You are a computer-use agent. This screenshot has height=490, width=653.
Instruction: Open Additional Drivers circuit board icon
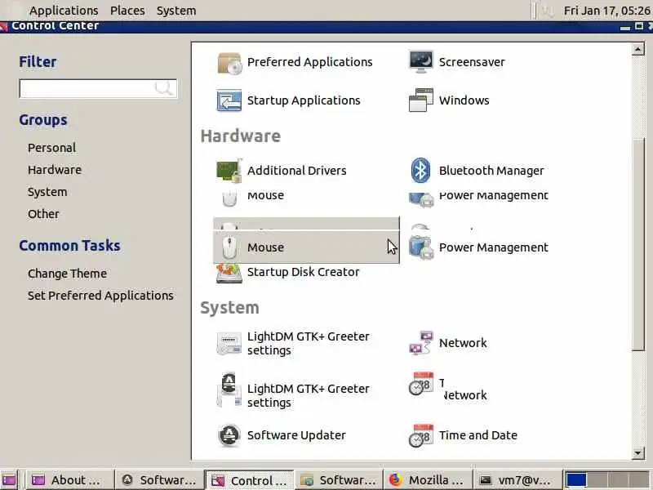229,171
